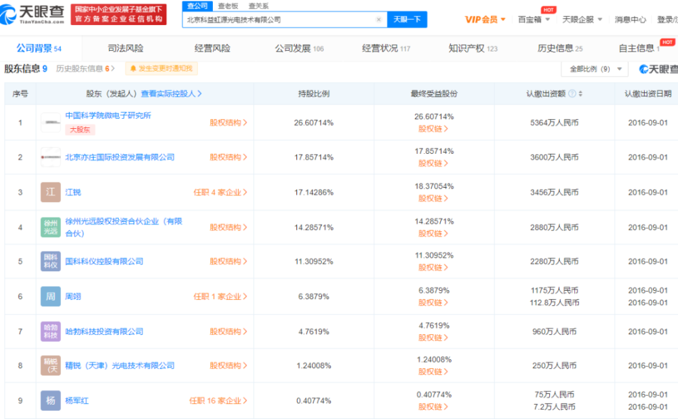This screenshot has height=419, width=678.
Task: Click the 周 avatar icon for 周翊
Action: click(51, 297)
